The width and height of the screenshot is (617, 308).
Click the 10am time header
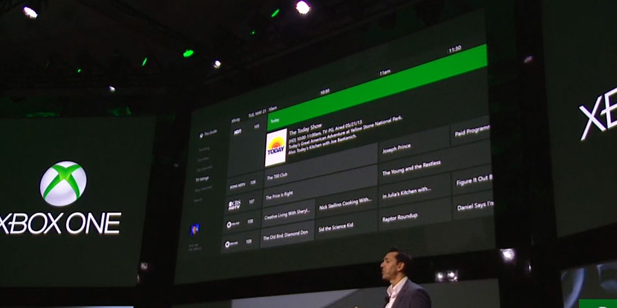tap(272, 108)
